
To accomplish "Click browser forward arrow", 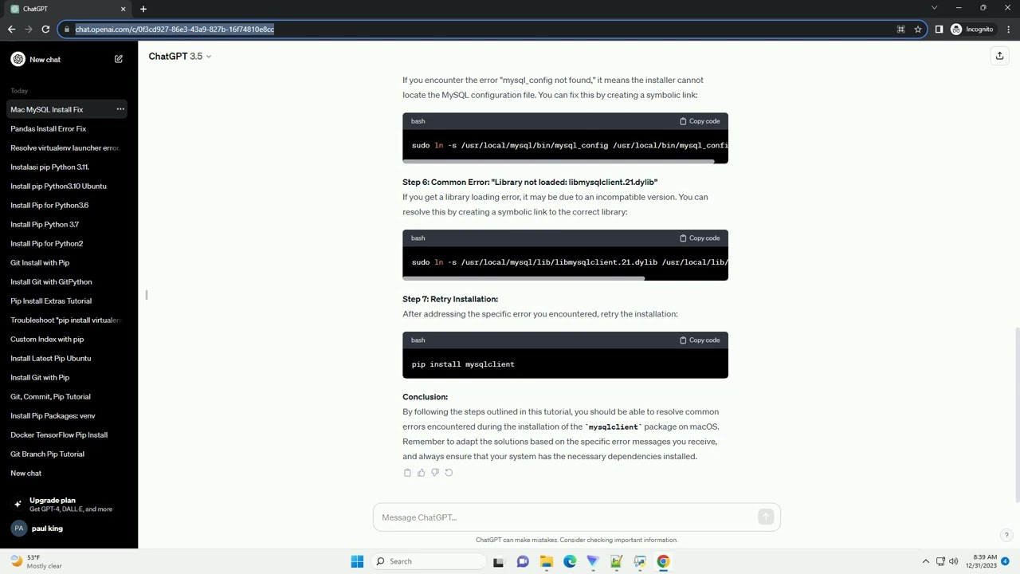I will 29,29.
